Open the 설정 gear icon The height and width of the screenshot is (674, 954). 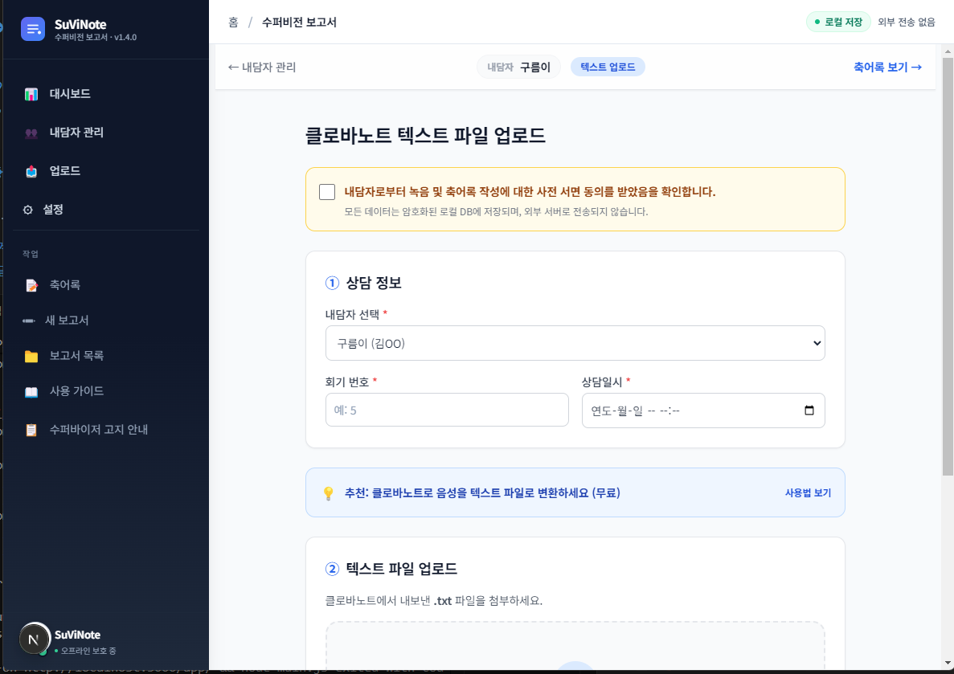tap(28, 209)
